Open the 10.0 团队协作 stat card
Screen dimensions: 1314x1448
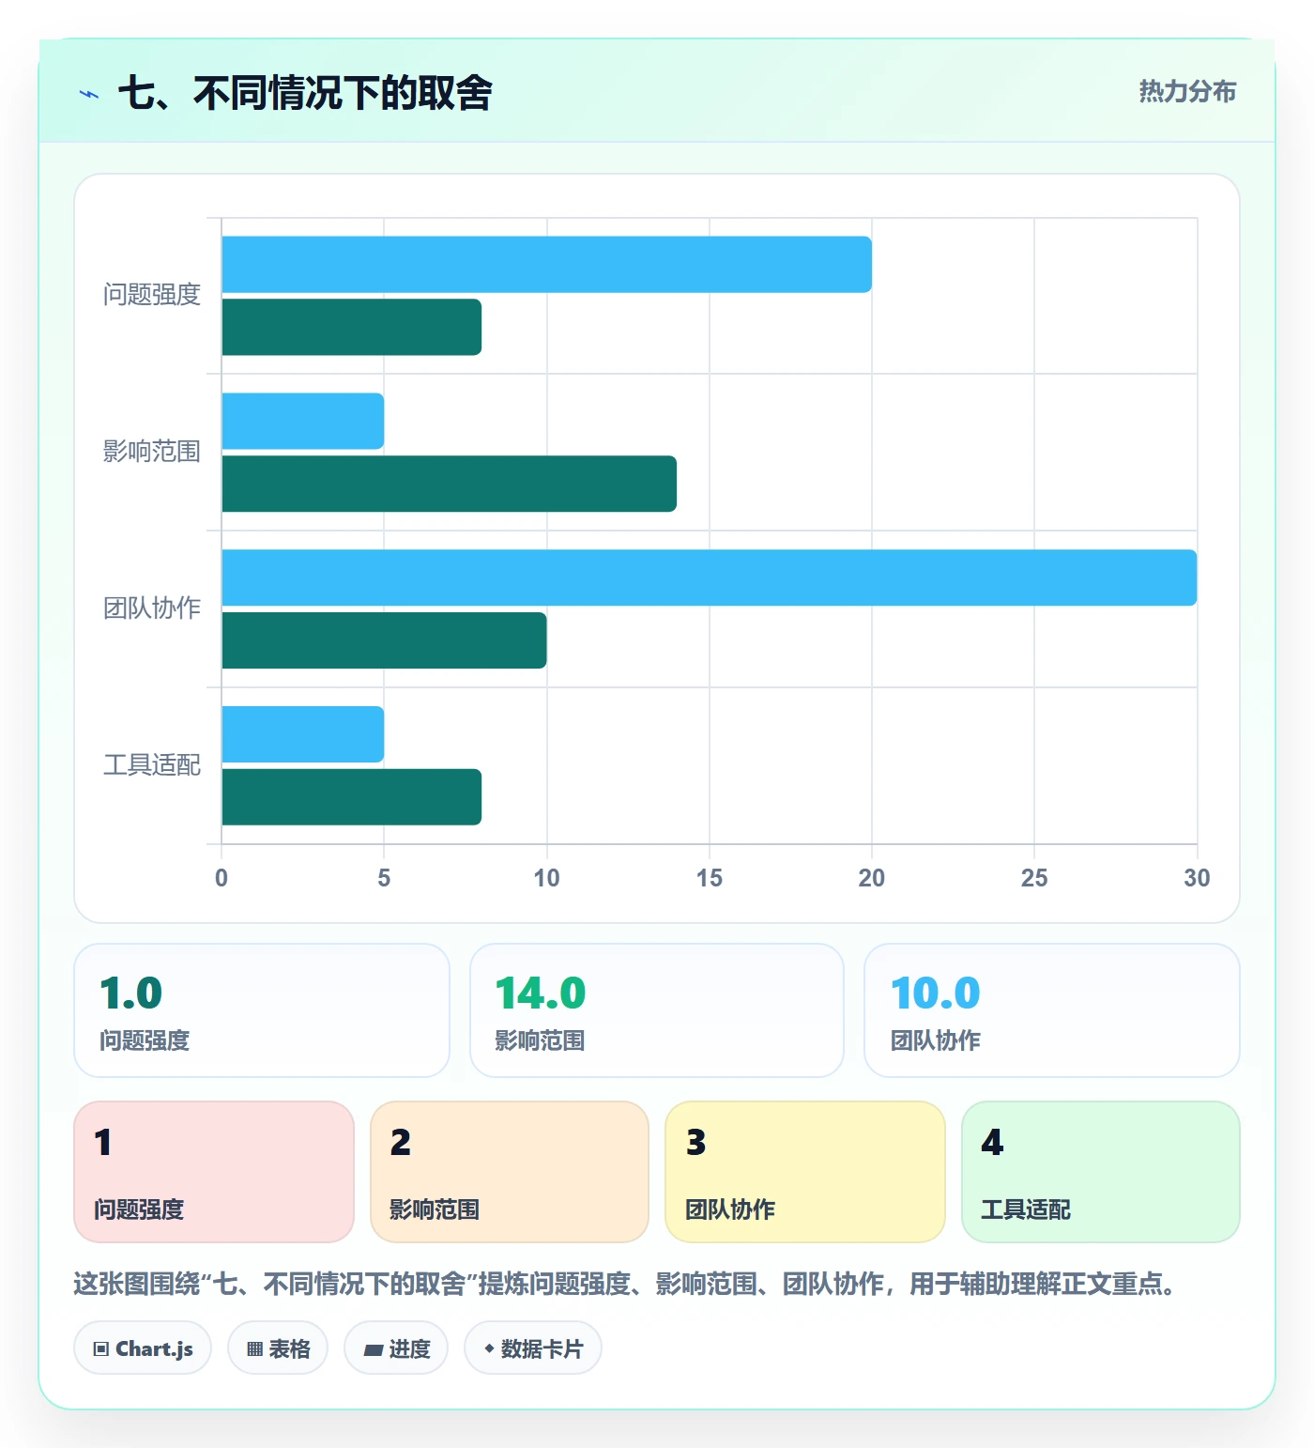pyautogui.click(x=1052, y=1010)
